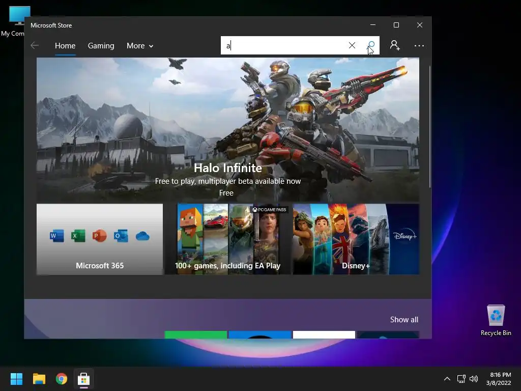The height and width of the screenshot is (391, 521).
Task: Click the back arrow in Microsoft Store
Action: [35, 45]
